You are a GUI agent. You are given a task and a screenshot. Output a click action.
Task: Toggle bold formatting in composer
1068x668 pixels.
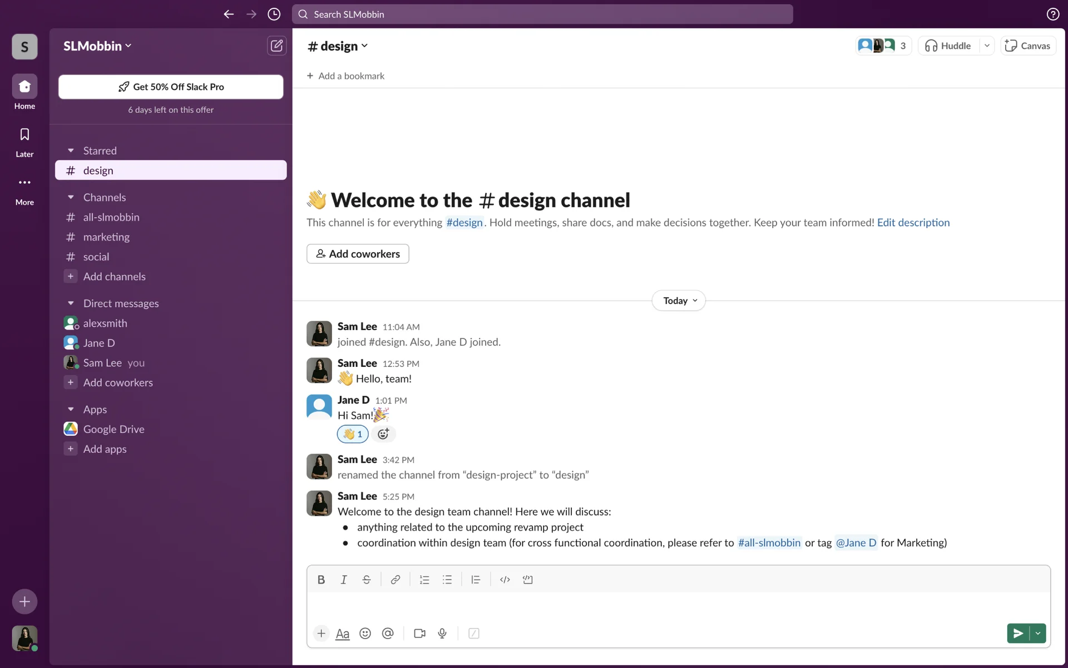point(321,579)
